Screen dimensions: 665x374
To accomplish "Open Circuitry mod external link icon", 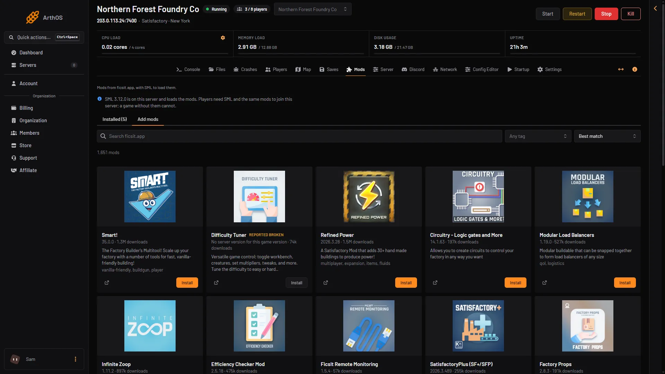I will [x=435, y=283].
